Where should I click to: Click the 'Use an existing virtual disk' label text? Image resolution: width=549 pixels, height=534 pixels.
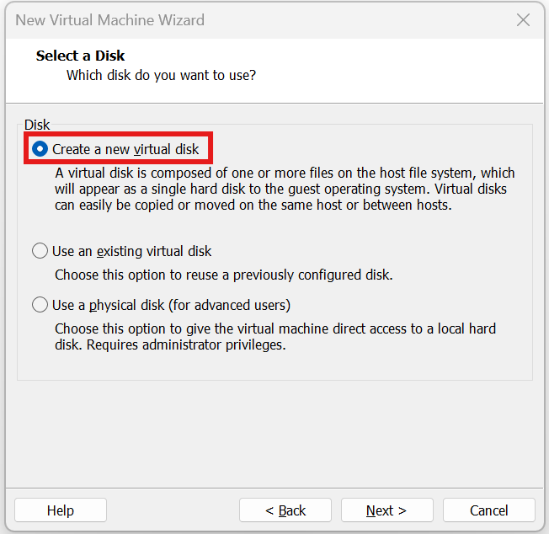pyautogui.click(x=131, y=251)
